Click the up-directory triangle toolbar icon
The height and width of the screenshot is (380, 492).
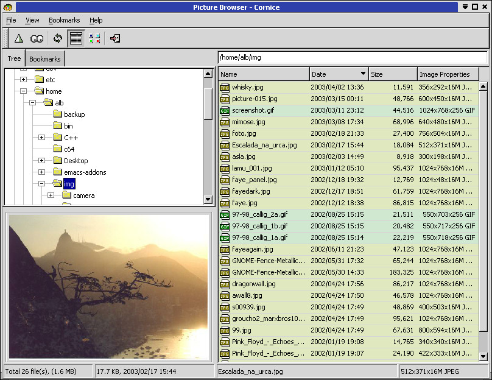pyautogui.click(x=19, y=38)
